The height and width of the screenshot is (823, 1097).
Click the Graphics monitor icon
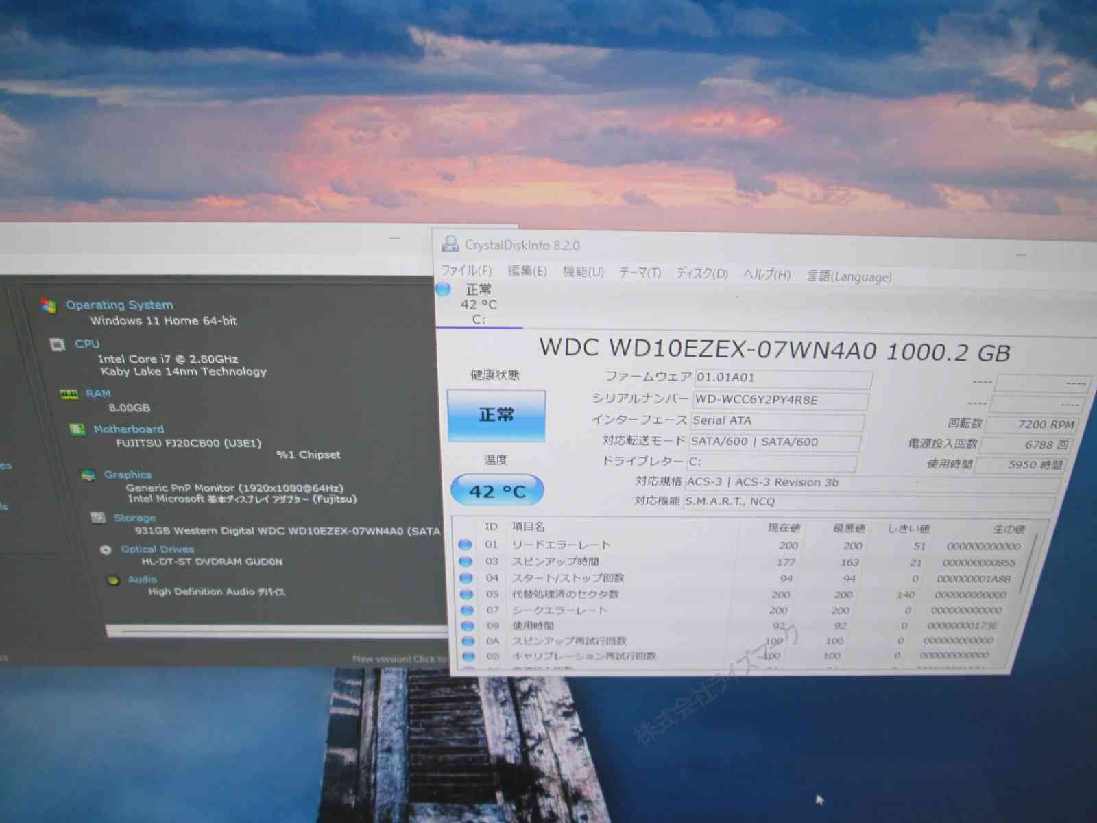[x=88, y=475]
